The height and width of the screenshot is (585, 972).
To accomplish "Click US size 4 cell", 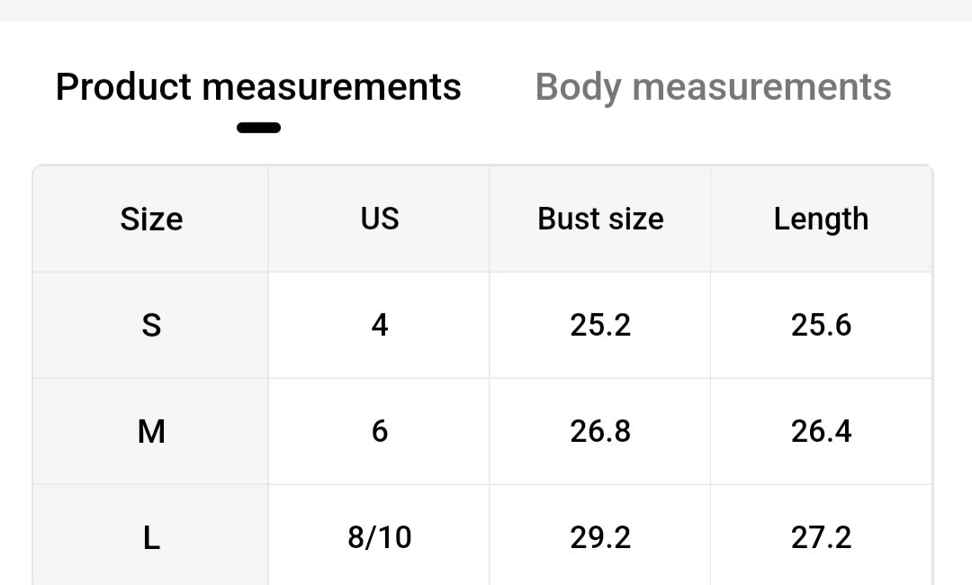I will tap(380, 325).
